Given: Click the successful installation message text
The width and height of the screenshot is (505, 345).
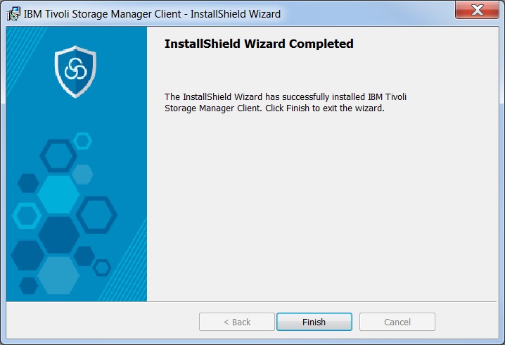Looking at the screenshot, I should [x=286, y=102].
